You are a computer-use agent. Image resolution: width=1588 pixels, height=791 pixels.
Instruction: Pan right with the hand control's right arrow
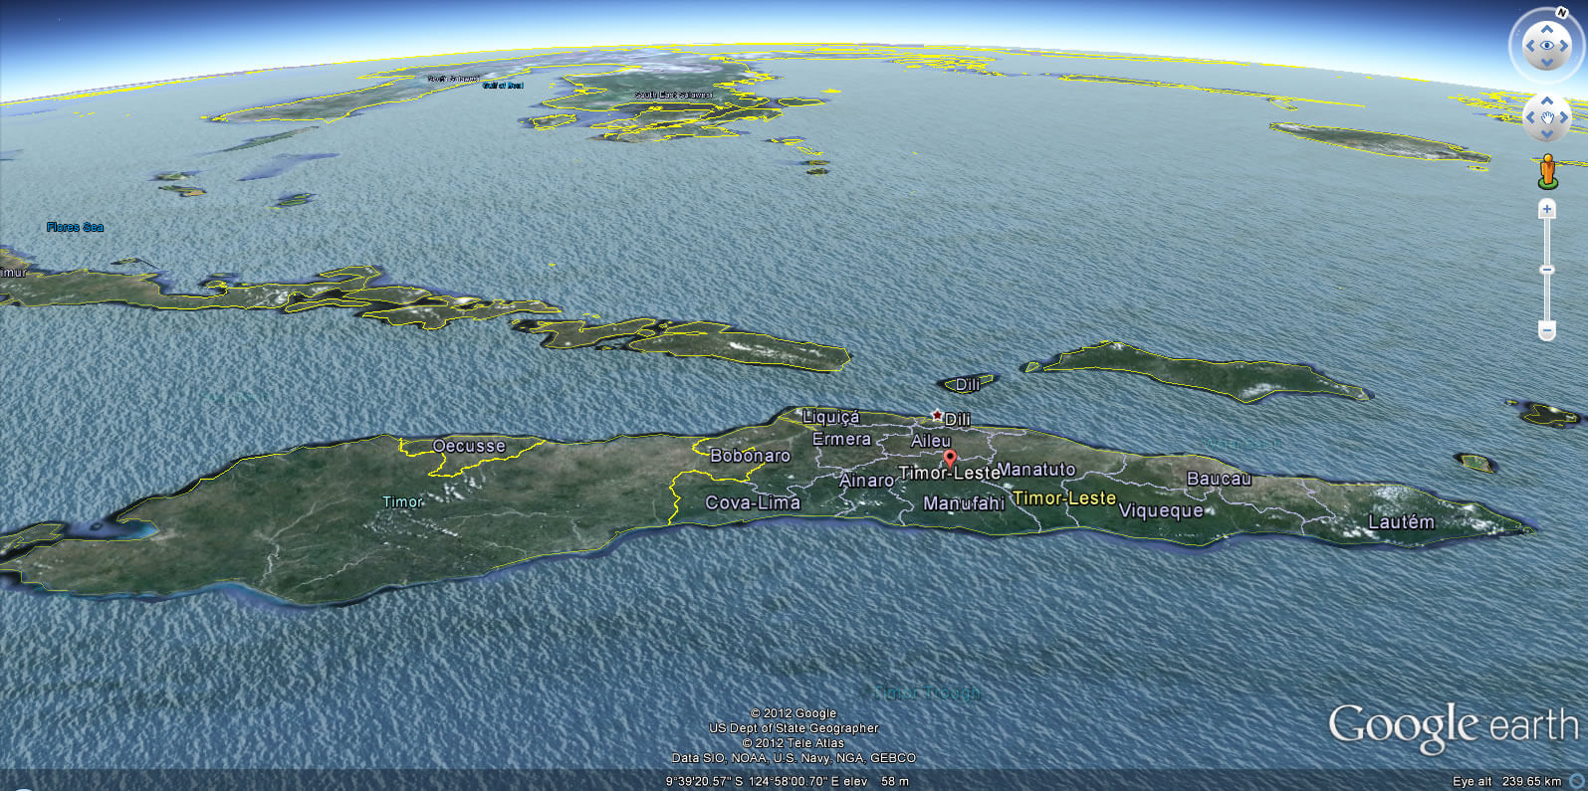[x=1564, y=117]
